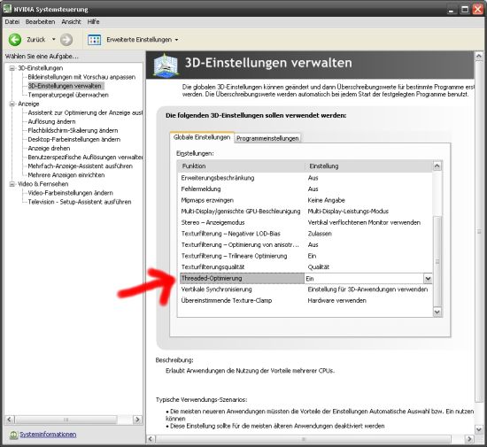Select the Mipmaps erzwingen row
The image size is (487, 447).
[305, 200]
